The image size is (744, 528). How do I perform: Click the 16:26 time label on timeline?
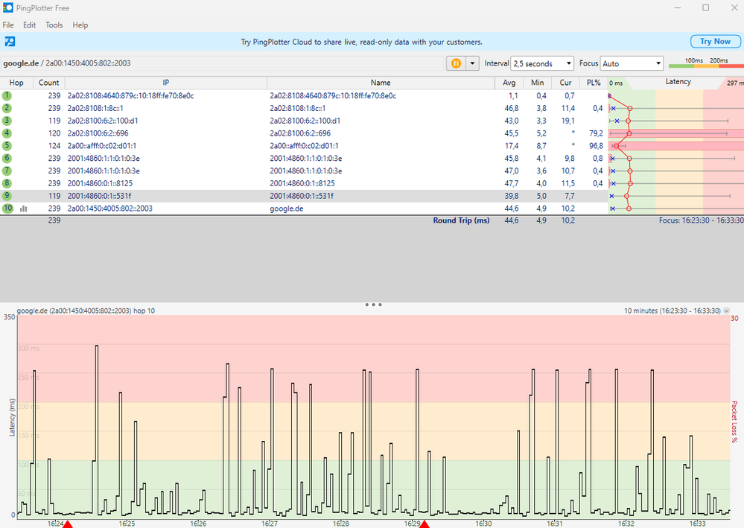click(x=198, y=524)
